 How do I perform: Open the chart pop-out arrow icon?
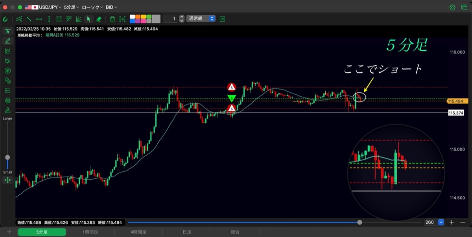click(223, 19)
